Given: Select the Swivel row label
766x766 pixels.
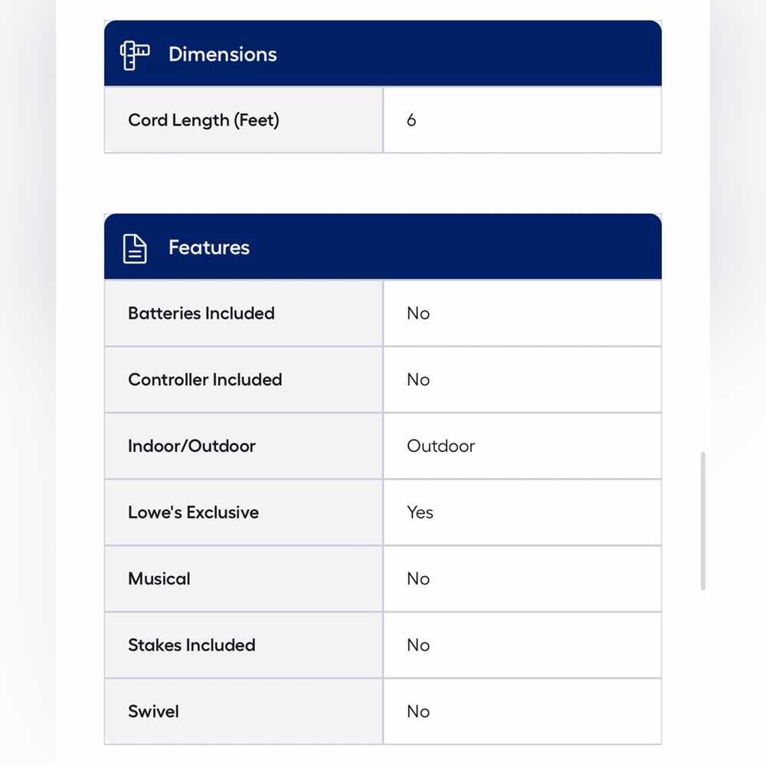Looking at the screenshot, I should (153, 712).
